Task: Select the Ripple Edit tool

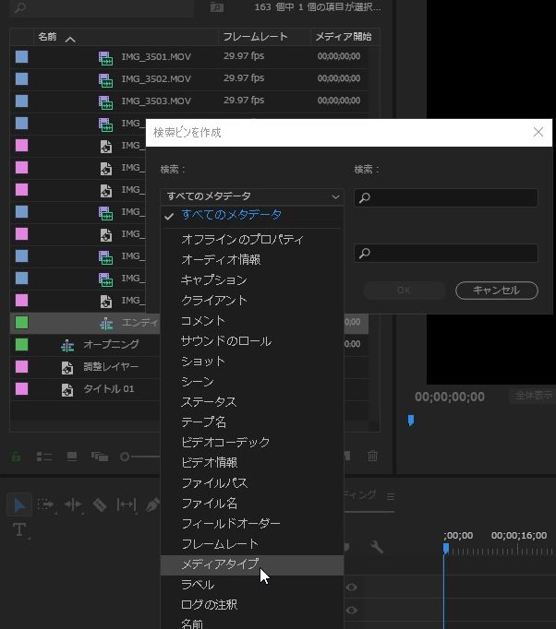Action: [72, 504]
